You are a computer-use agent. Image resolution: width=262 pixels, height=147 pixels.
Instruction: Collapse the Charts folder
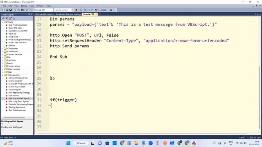click(x=2, y=22)
